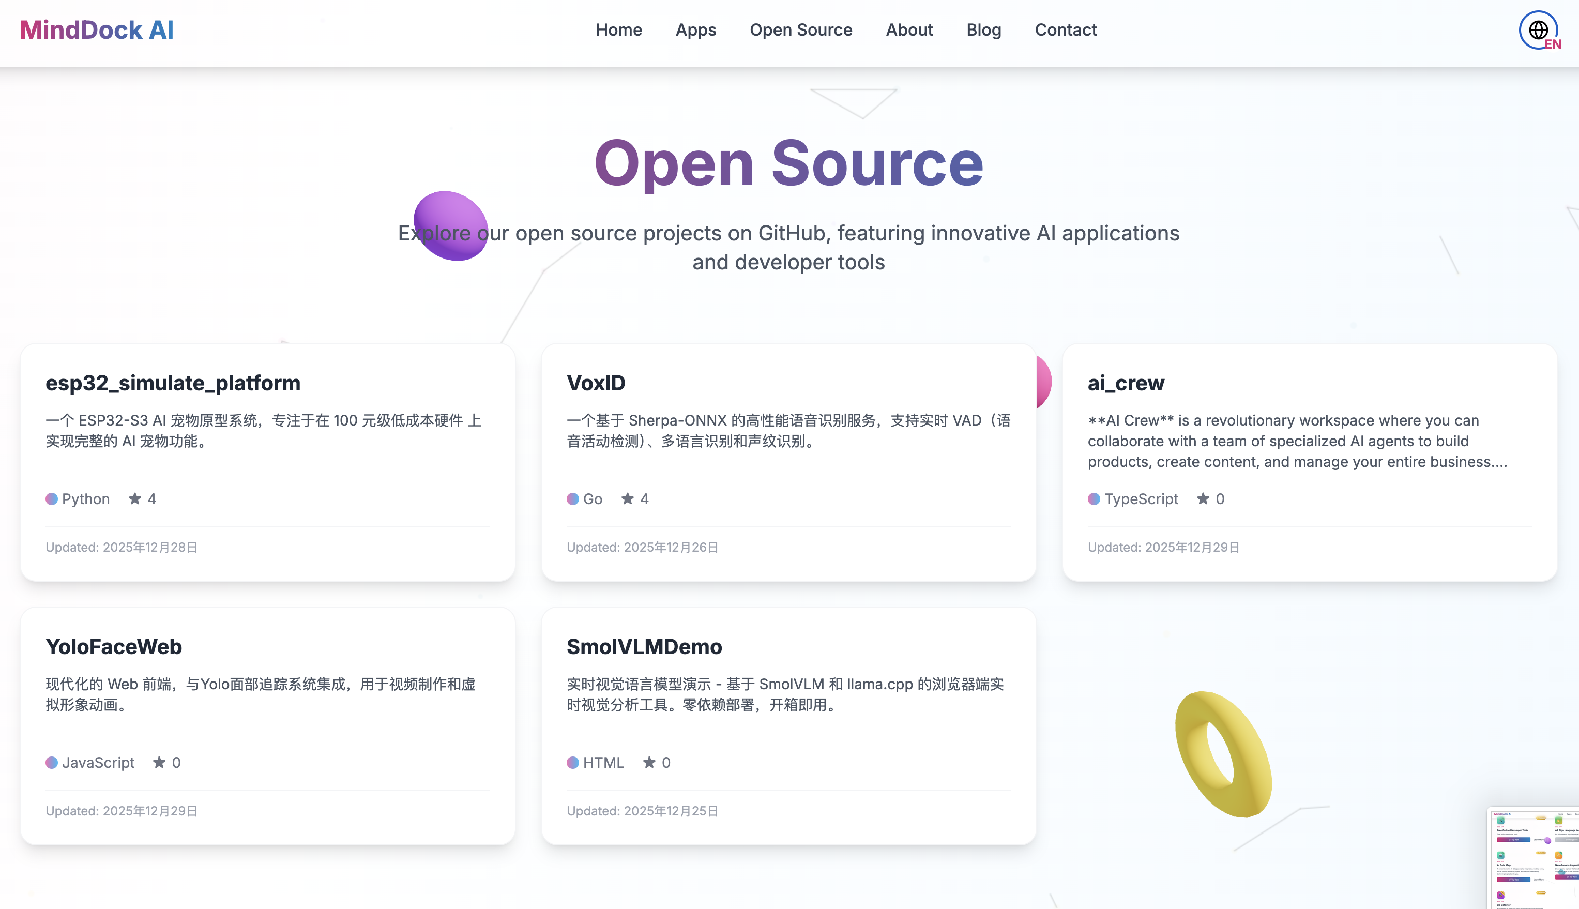Viewport: 1579px width, 909px height.
Task: Click the MindDock AI logo
Action: tap(97, 30)
